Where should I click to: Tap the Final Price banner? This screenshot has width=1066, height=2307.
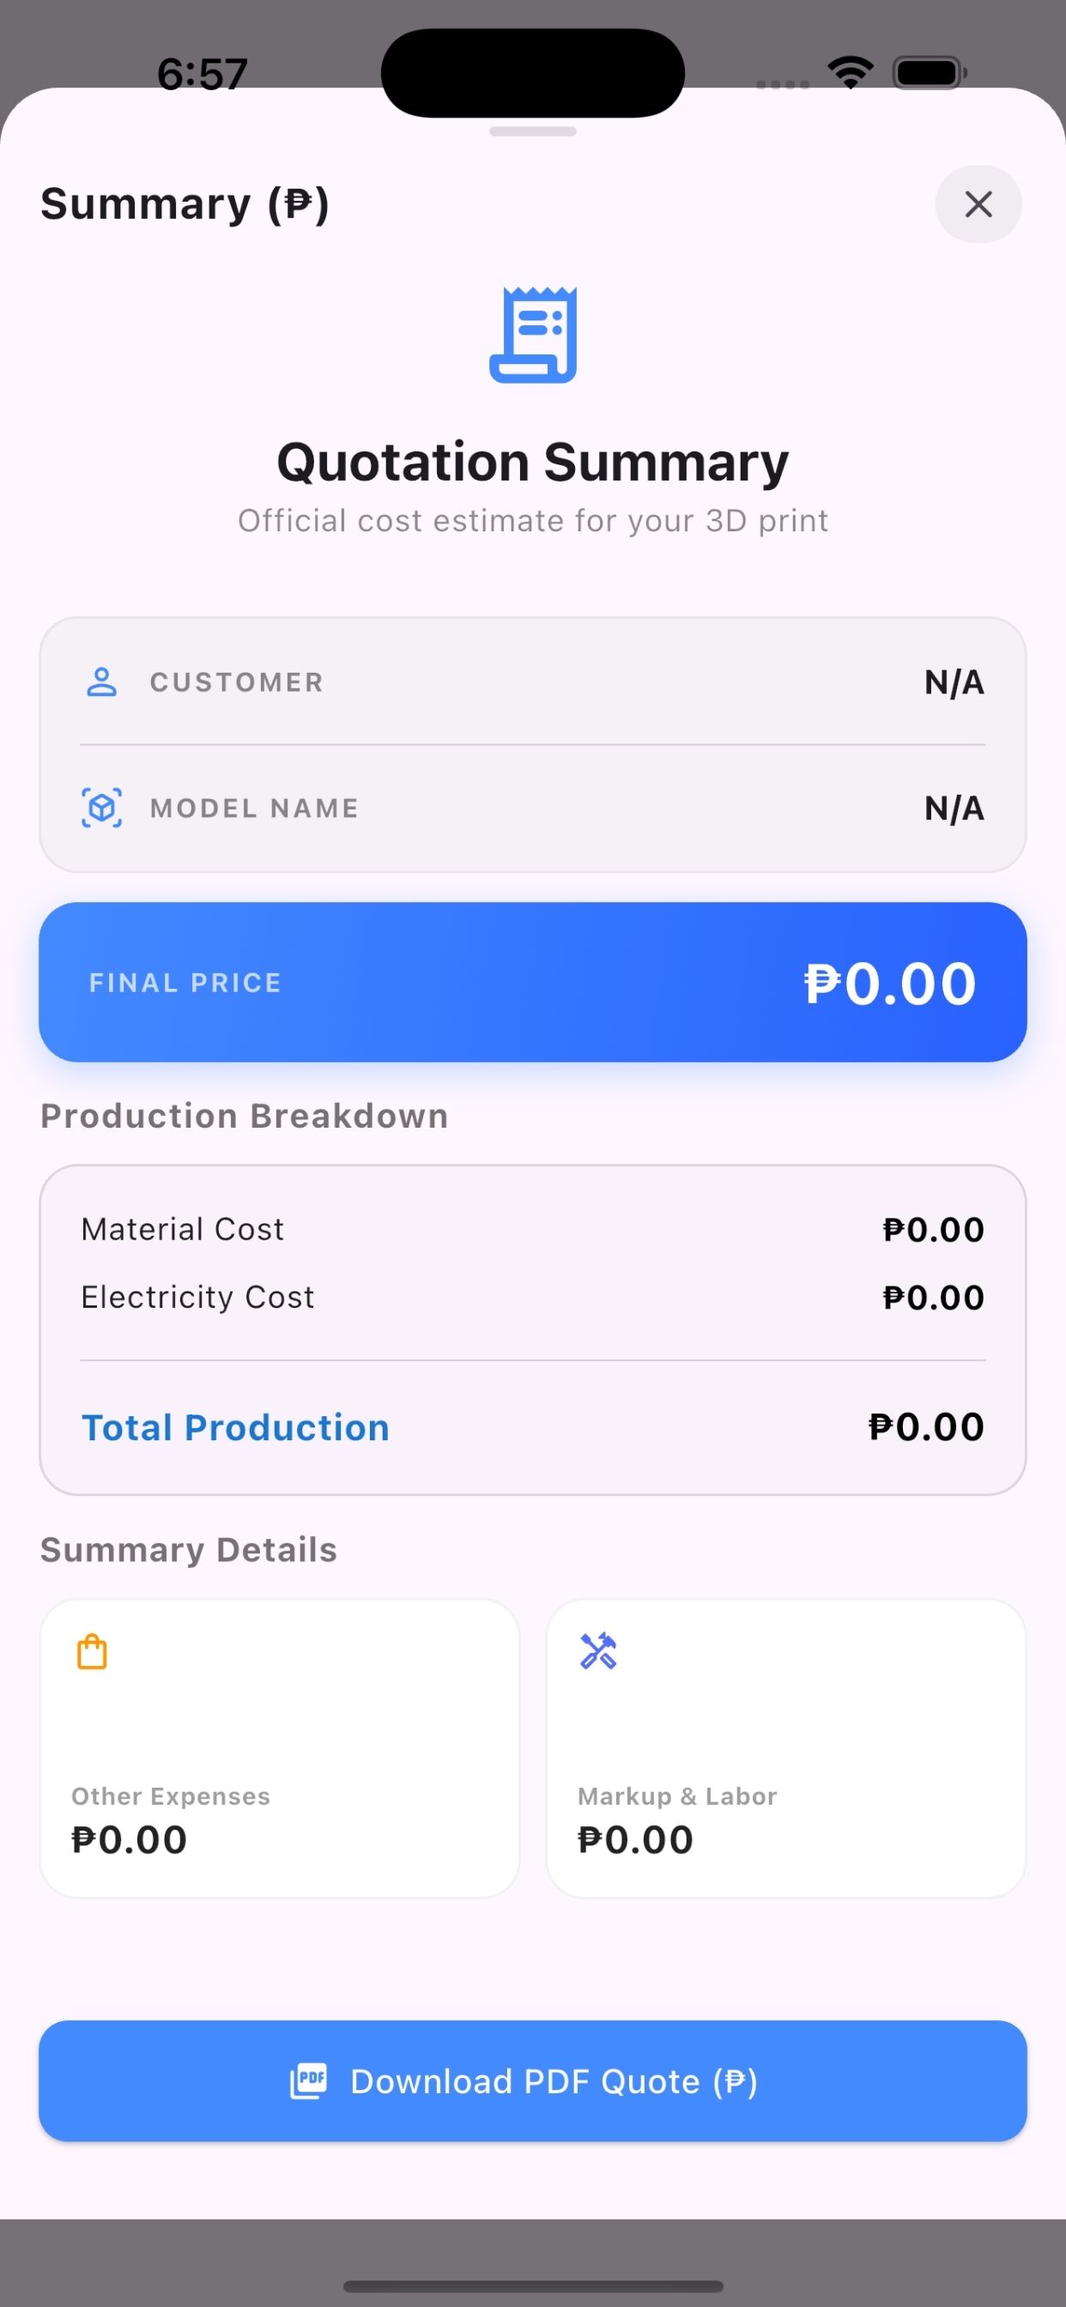533,983
